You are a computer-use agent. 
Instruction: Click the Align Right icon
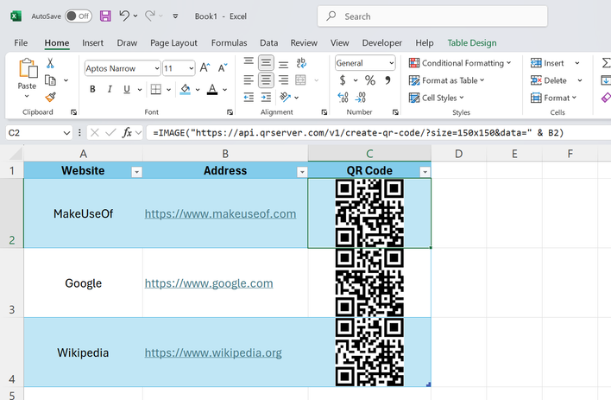pos(283,80)
